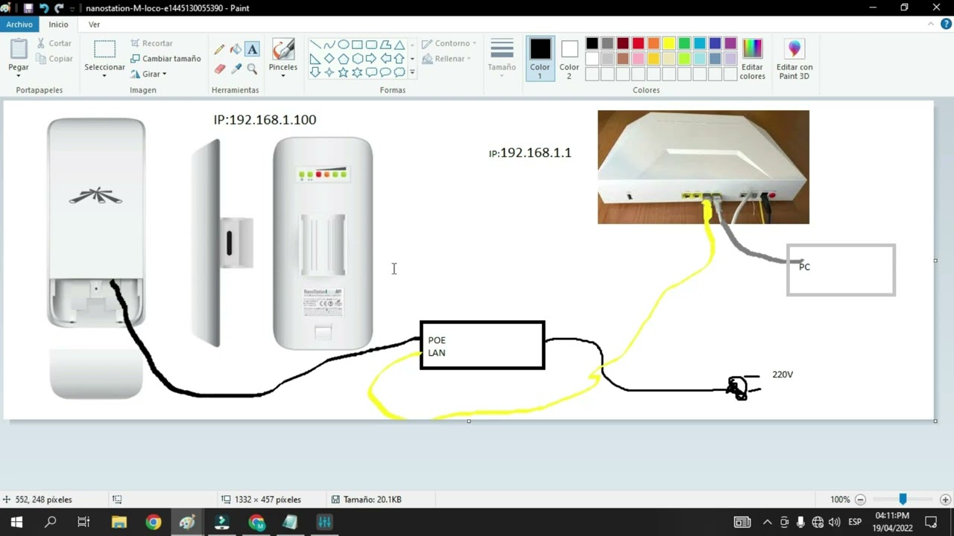The width and height of the screenshot is (954, 536).
Task: Pick the green color swatch
Action: click(684, 44)
